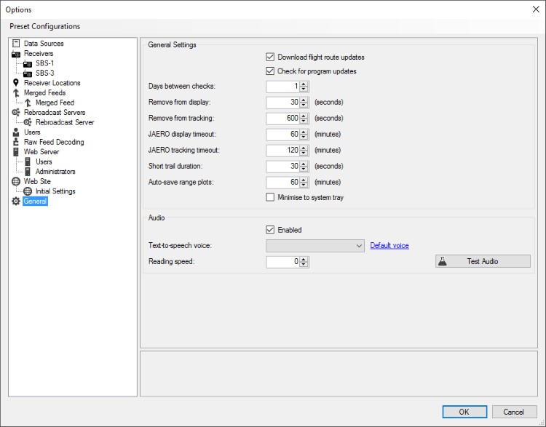Uncheck Download flight route updates
Image resolution: width=546 pixels, height=427 pixels.
[271, 57]
